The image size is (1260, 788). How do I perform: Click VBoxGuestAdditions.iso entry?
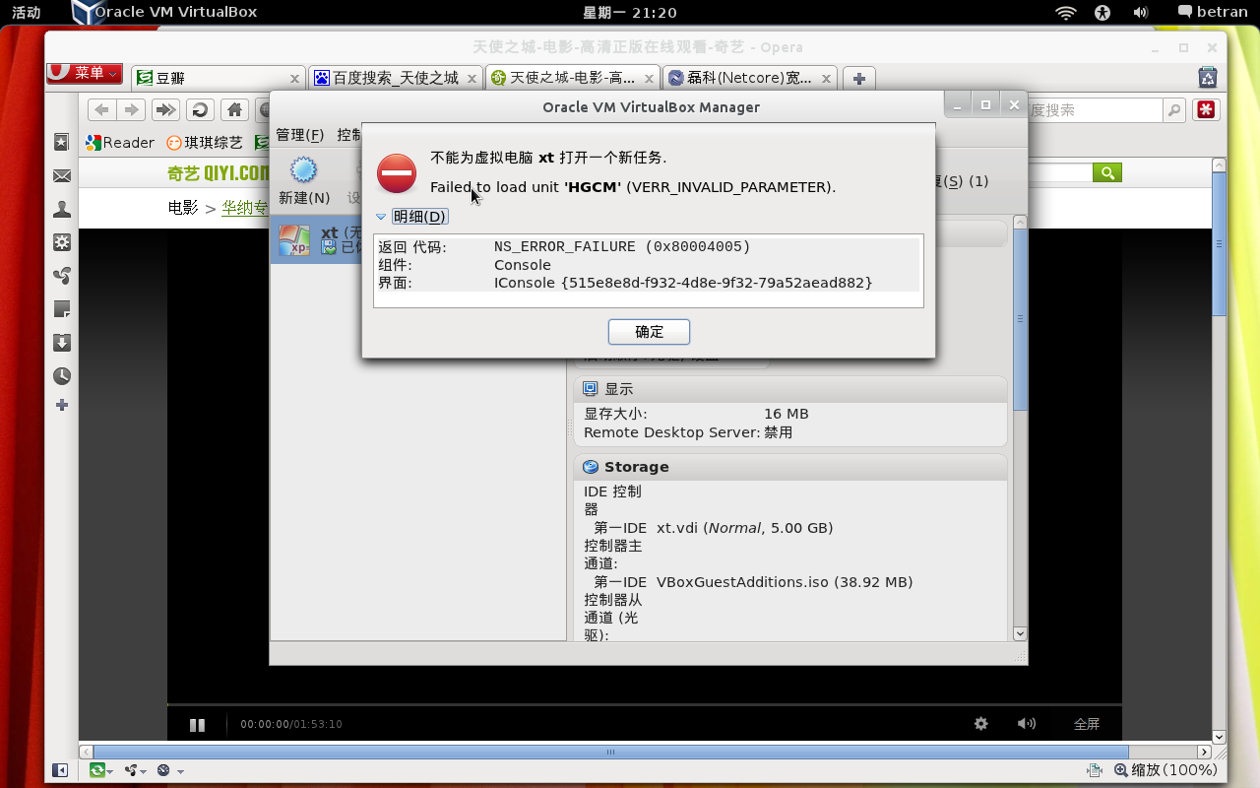click(785, 582)
